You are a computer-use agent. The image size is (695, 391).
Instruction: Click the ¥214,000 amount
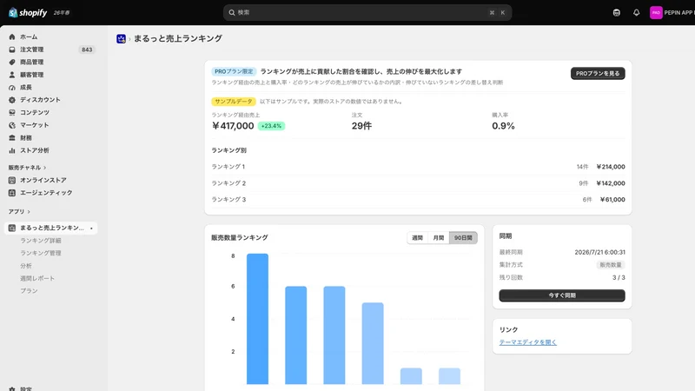pos(611,167)
